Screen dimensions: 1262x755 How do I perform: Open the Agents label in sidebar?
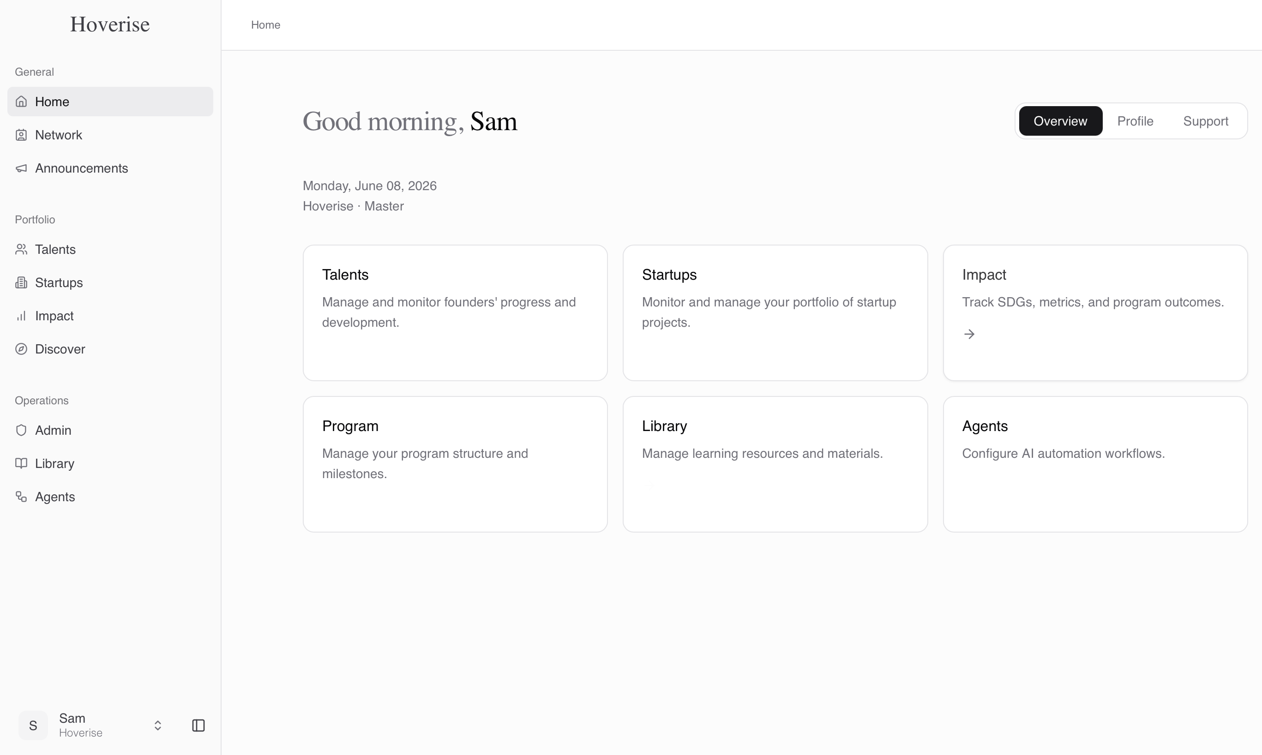55,497
